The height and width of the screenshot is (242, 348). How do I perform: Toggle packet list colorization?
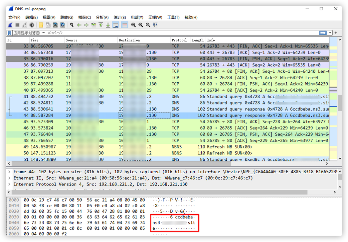124,25
